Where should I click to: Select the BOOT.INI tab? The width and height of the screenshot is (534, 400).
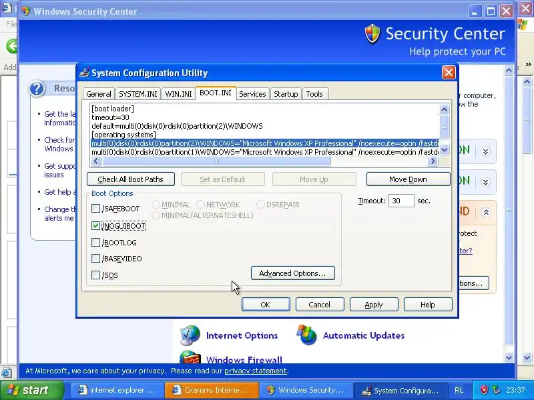(x=216, y=93)
